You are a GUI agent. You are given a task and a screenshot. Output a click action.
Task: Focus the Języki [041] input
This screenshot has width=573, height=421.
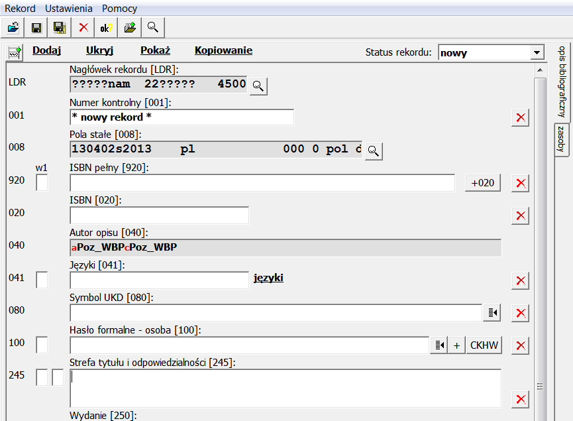160,280
